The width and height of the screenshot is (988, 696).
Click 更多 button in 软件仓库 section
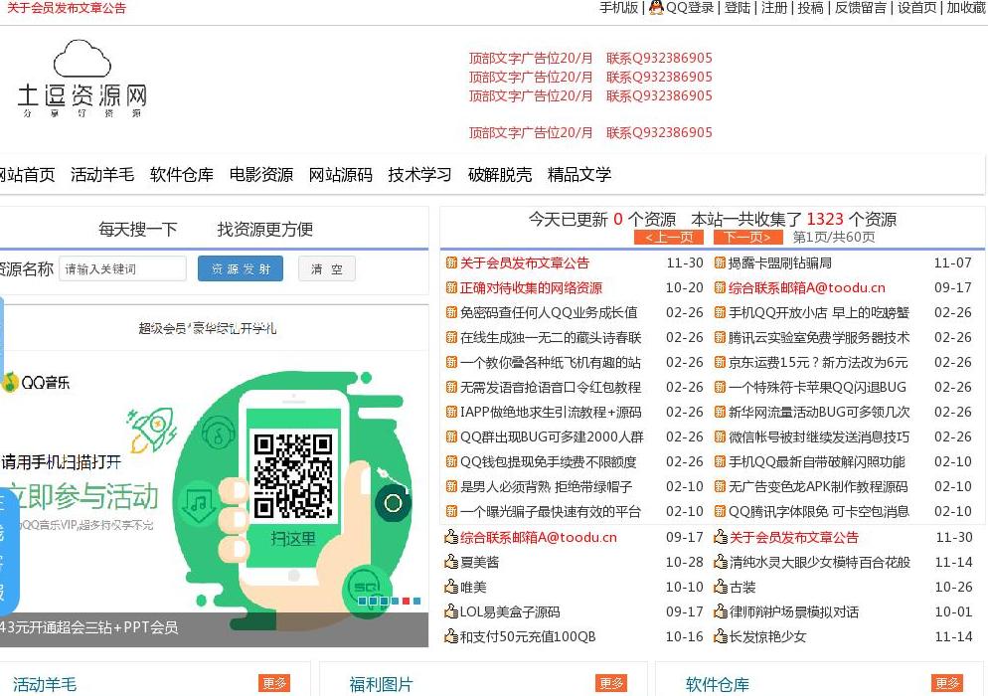coord(947,683)
